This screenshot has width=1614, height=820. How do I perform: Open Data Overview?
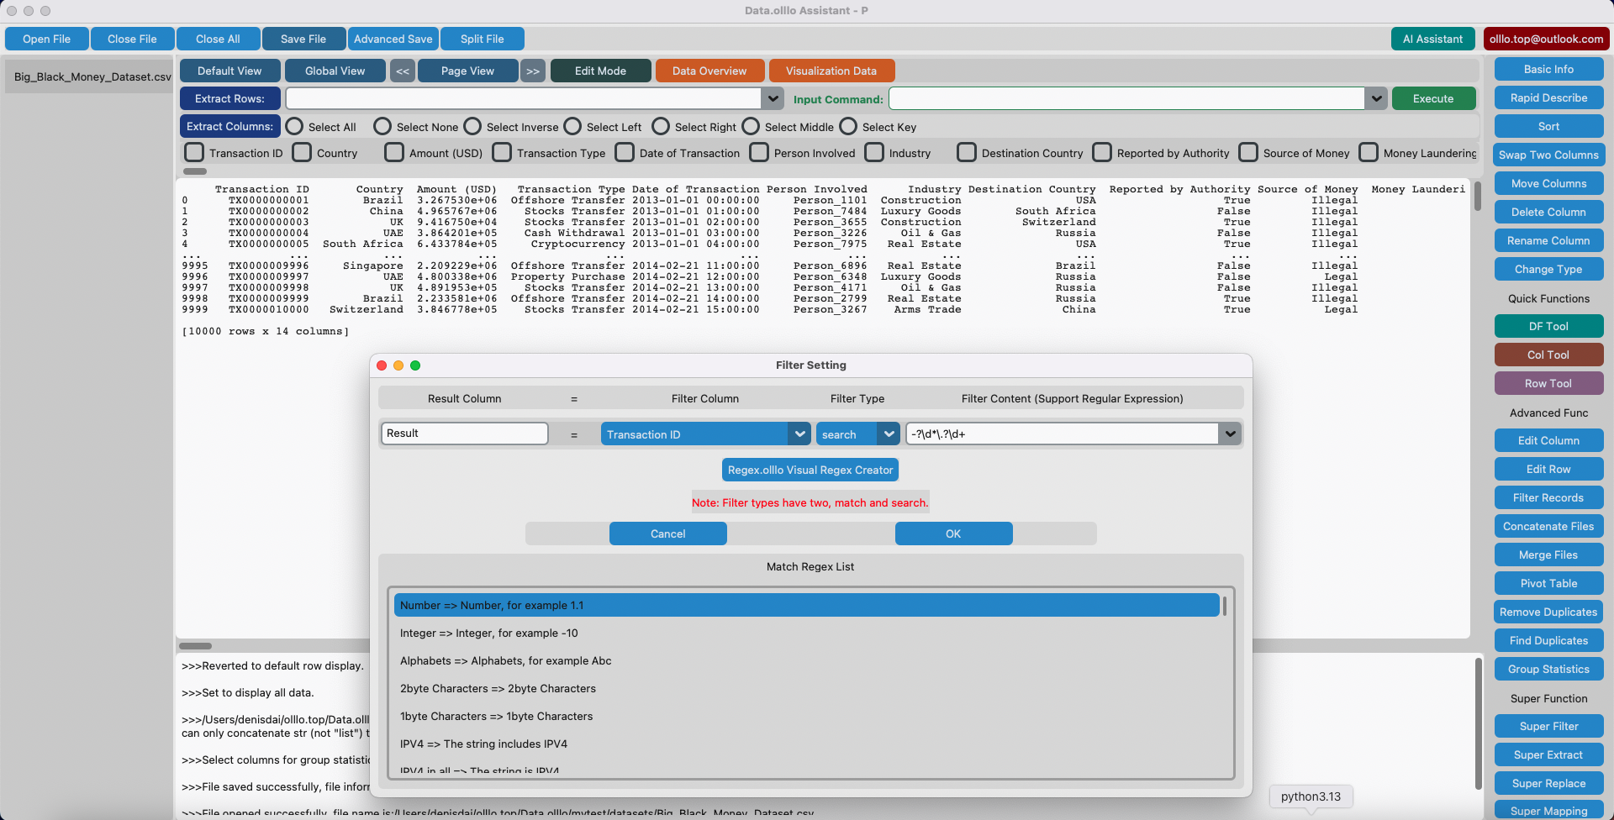(x=709, y=71)
